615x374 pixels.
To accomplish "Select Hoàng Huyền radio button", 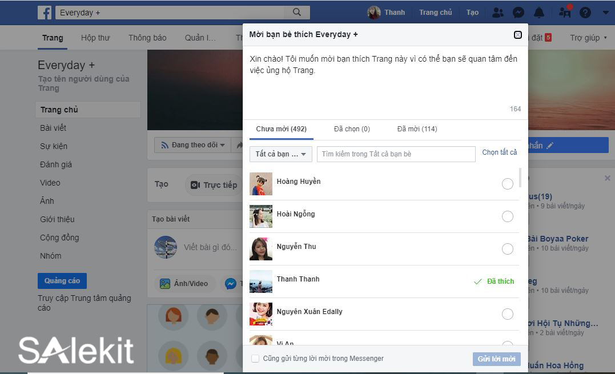I will [507, 184].
